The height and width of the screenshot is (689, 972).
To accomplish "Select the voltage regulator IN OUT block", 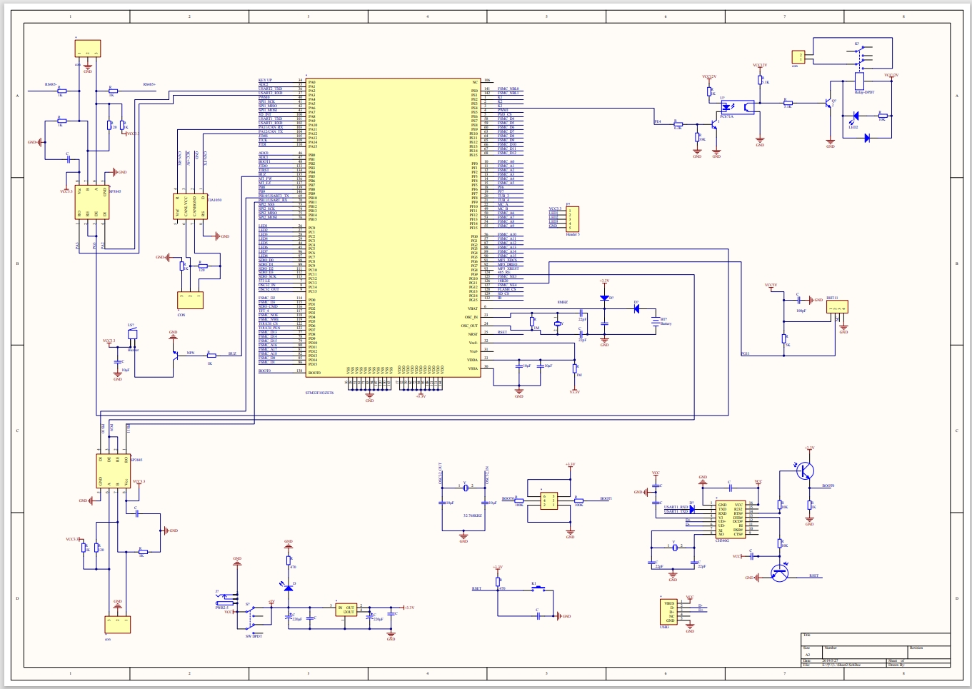I will 346,610.
